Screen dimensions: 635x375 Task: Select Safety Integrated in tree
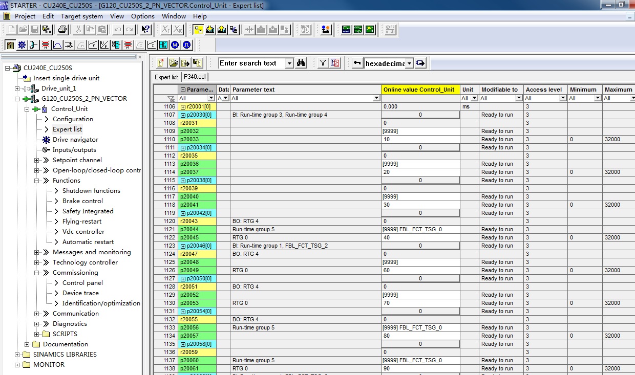pyautogui.click(x=88, y=211)
